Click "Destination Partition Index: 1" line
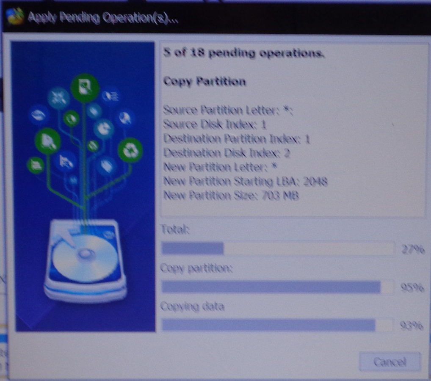Screen dimensions: 431x381 coord(237,139)
